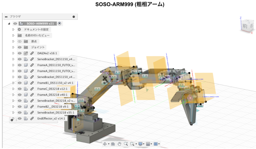Image resolution: width=256 pixels, height=149 pixels.
Task: Click the Look At camera icon
Action: click(113, 144)
